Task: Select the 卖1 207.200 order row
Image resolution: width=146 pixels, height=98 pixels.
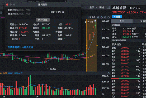Action: [x=126, y=76]
